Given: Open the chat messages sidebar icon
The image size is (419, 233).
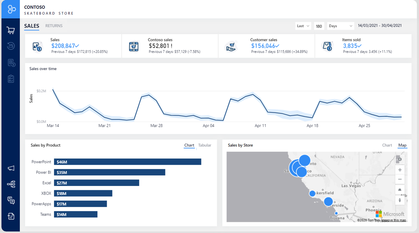Looking at the screenshot, I should 11,200.
